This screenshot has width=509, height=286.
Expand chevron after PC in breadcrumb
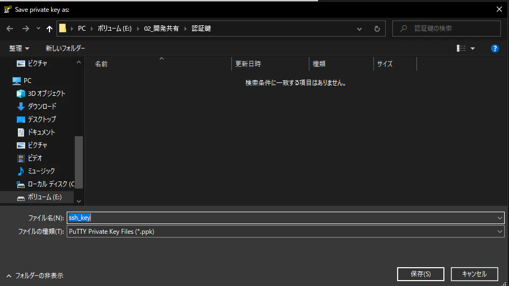(x=92, y=29)
